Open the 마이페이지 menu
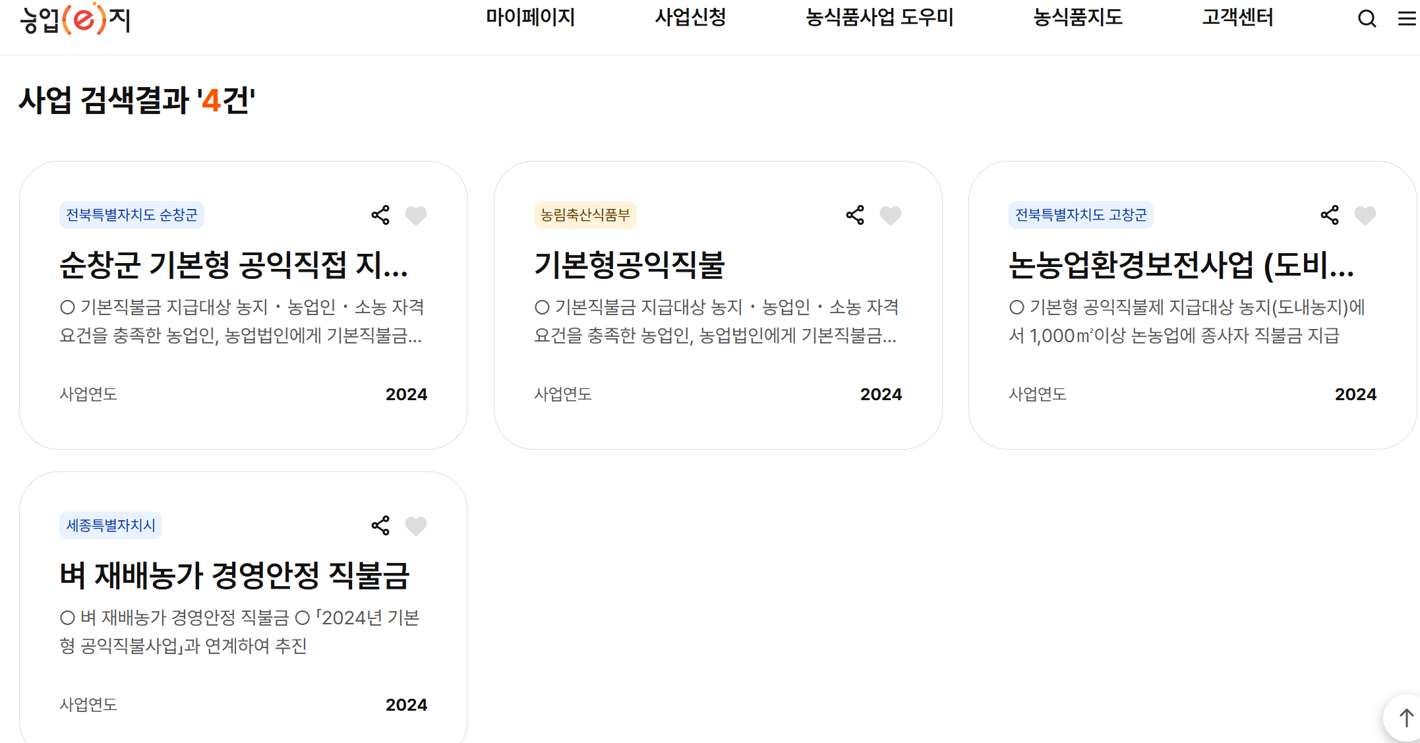 530,18
